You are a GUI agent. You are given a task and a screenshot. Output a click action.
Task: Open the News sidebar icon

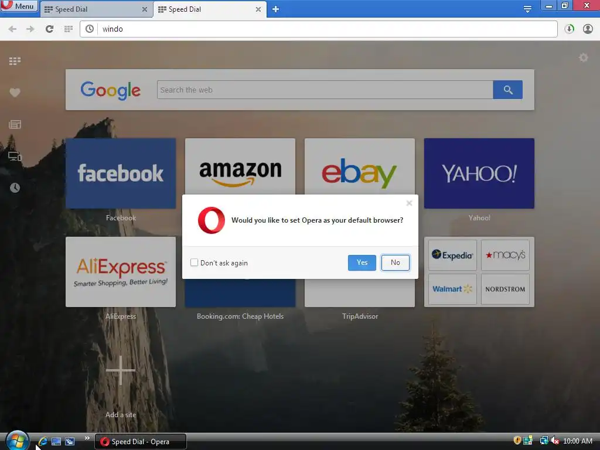click(x=15, y=124)
